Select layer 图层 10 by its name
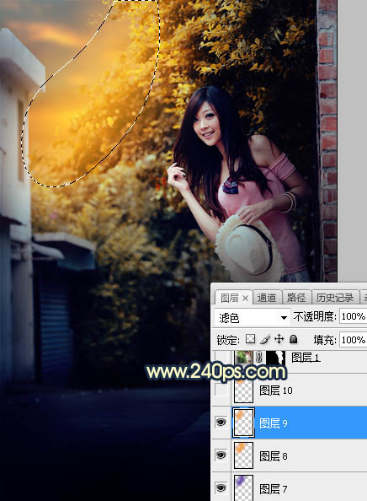Screen dimensions: 367x501 (x=276, y=391)
